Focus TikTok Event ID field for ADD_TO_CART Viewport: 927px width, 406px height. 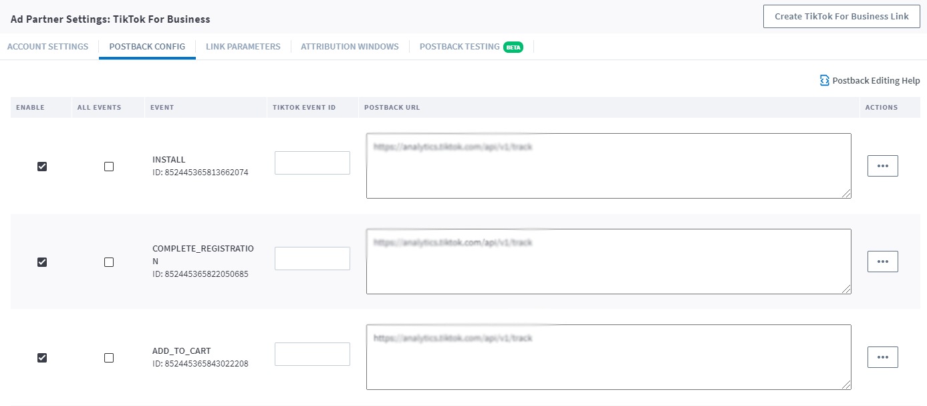click(312, 354)
